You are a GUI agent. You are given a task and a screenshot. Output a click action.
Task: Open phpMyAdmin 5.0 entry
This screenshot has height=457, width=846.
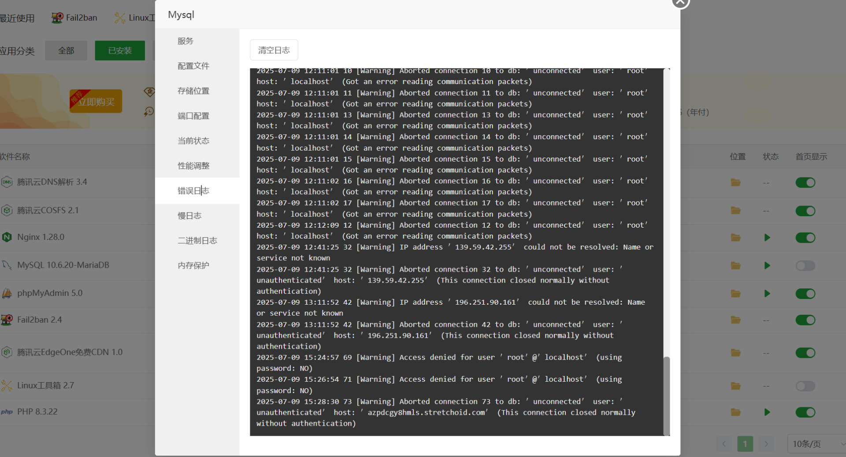pyautogui.click(x=50, y=293)
